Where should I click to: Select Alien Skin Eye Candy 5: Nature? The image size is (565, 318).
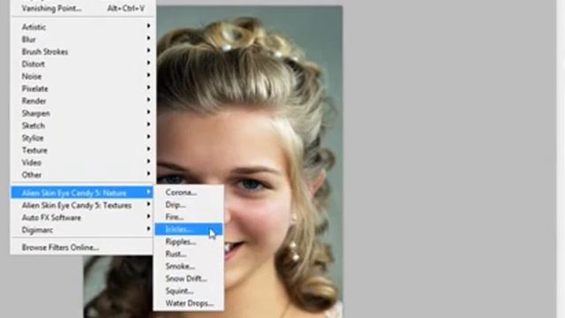pos(82,193)
